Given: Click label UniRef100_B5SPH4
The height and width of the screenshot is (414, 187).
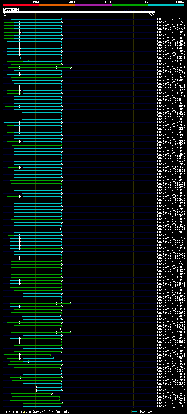Looking at the screenshot, I should pyautogui.click(x=171, y=100).
